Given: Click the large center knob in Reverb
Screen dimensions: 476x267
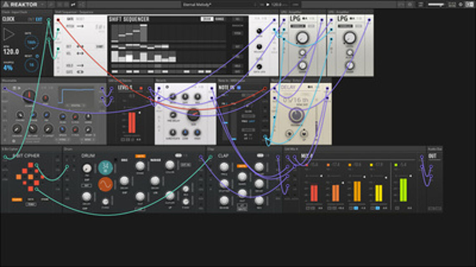Looking at the screenshot, I should tap(193, 114).
